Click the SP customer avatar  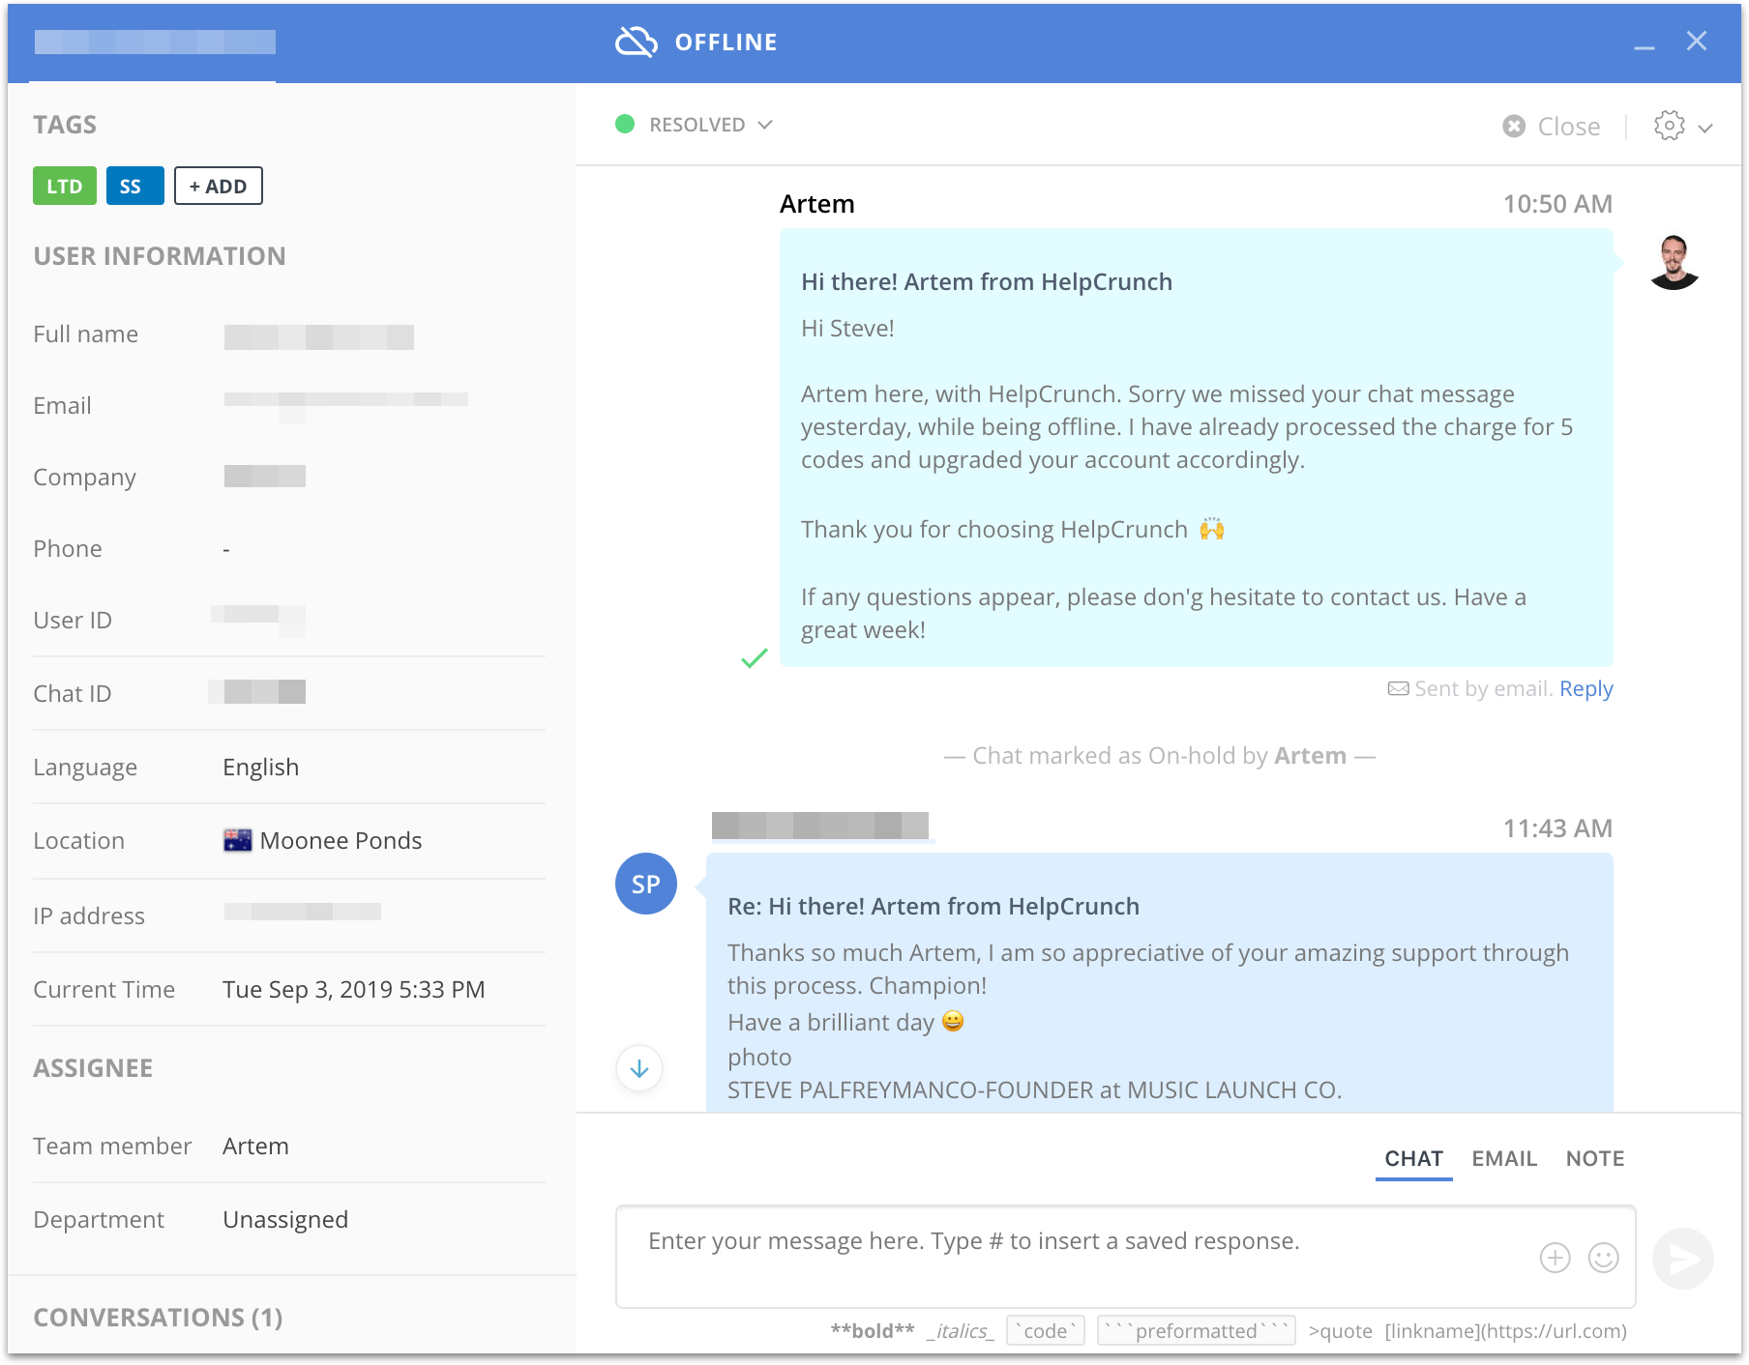click(646, 884)
